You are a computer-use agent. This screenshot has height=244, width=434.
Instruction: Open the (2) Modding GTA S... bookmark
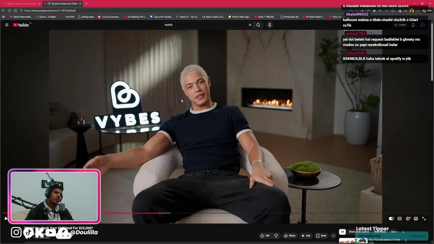click(135, 17)
